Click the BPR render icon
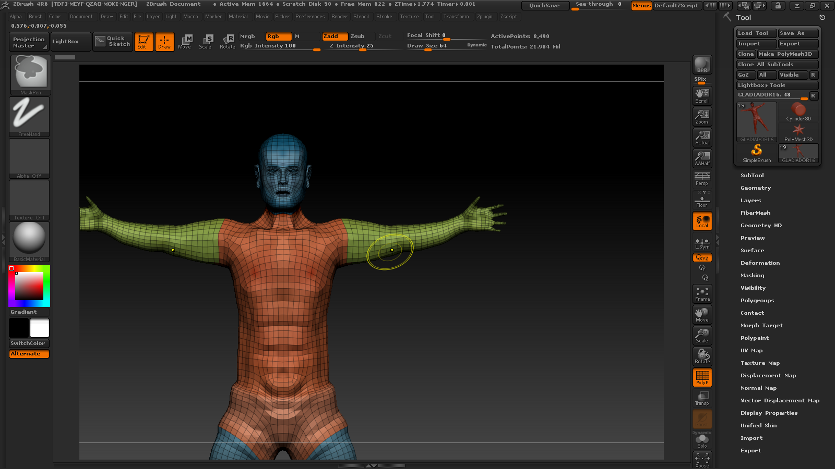Screen dimensions: 835x469 (702, 65)
